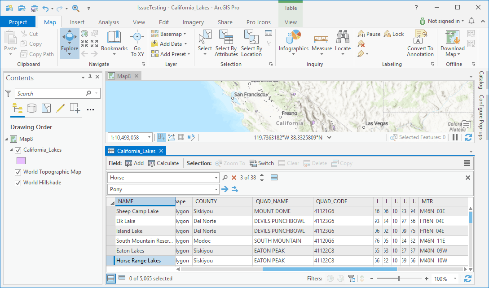This screenshot has height=288, width=489.
Task: Adjust the table zoom slider
Action: coord(399,279)
